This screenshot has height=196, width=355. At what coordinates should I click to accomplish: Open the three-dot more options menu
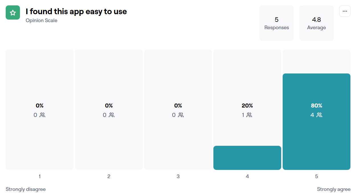(x=345, y=11)
